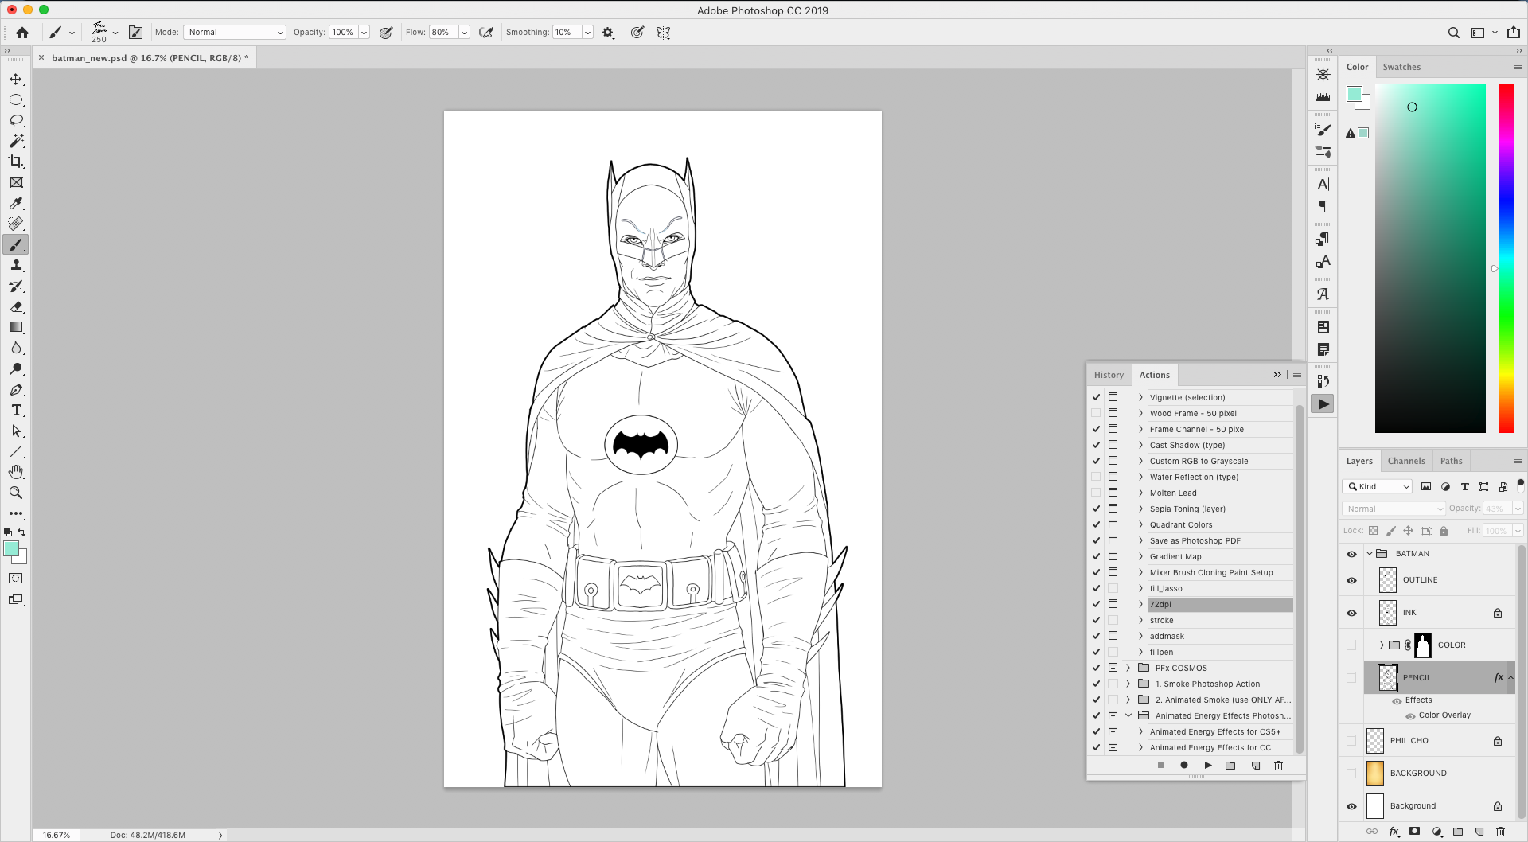Open the Actions panel menu
Viewport: 1528px width, 842px height.
click(x=1297, y=375)
